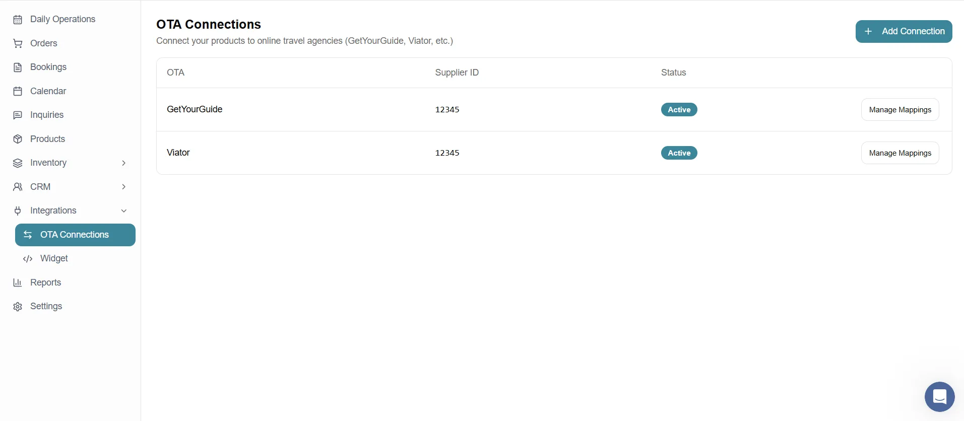Viewport: 964px width, 421px height.
Task: Click the Viator OTA name
Action: [x=178, y=153]
